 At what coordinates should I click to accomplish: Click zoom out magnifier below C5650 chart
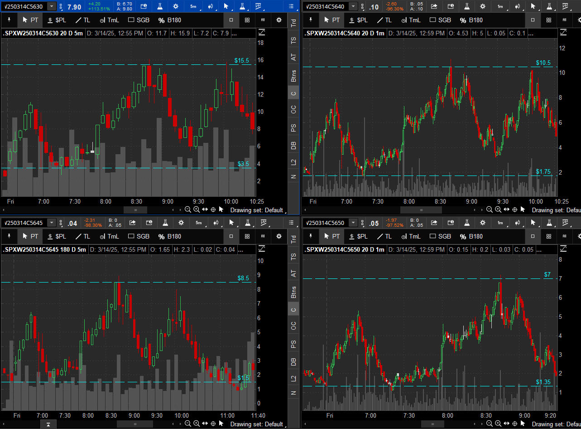490,424
